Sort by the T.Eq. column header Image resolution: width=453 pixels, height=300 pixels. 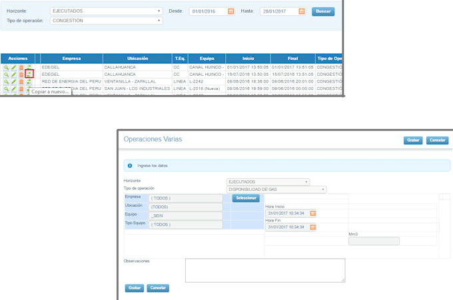(x=180, y=59)
